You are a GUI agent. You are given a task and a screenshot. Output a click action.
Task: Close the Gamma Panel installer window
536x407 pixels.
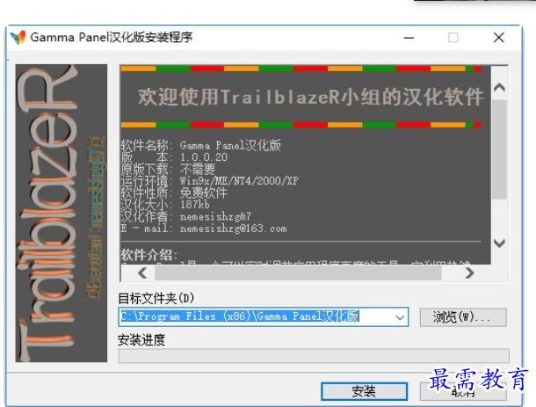click(499, 37)
